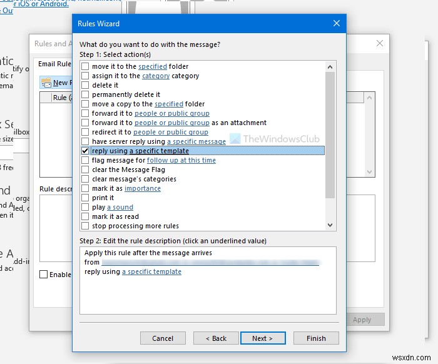Check 'forward it to people or public group as an attachment' box
The image size is (438, 364).
85,123
